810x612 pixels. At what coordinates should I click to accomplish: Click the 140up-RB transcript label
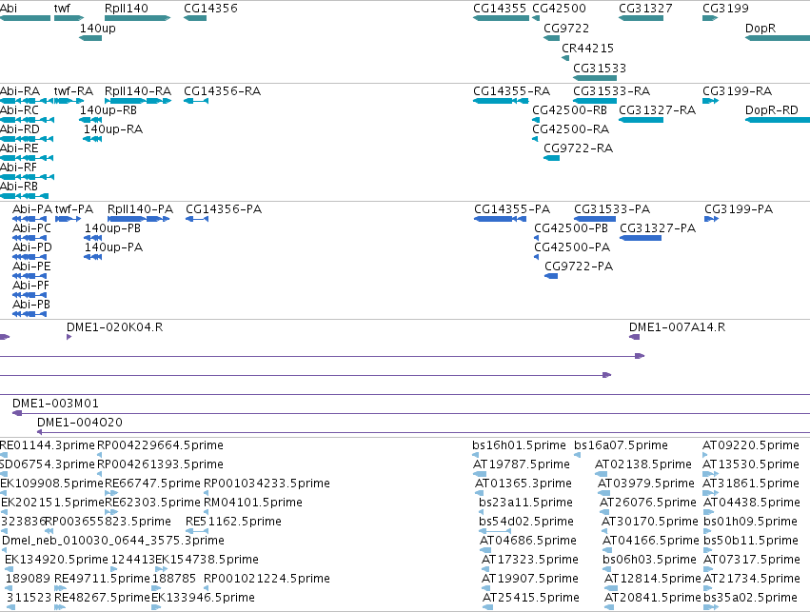click(x=108, y=110)
